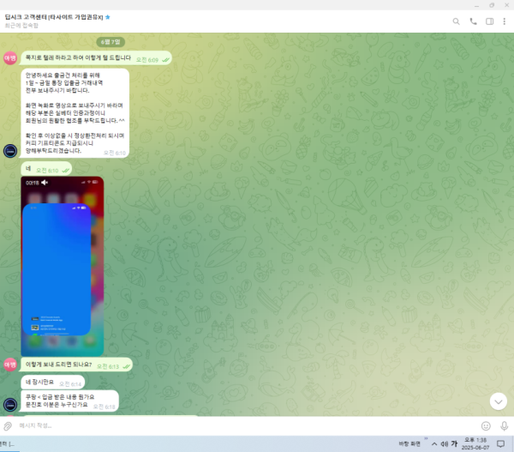
Task: Click the 바탕 화면 desktop toolbar label
Action: [409, 444]
